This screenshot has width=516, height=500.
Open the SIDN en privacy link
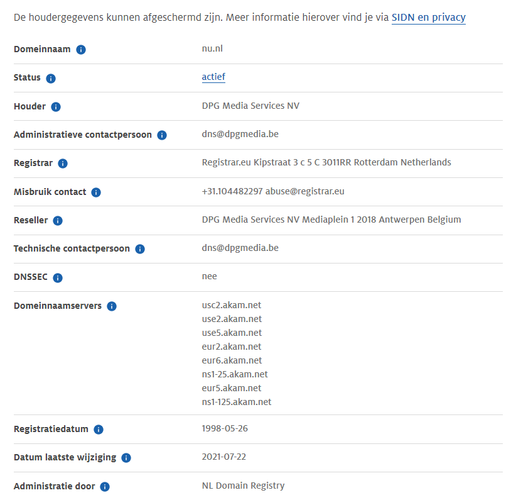pos(428,18)
